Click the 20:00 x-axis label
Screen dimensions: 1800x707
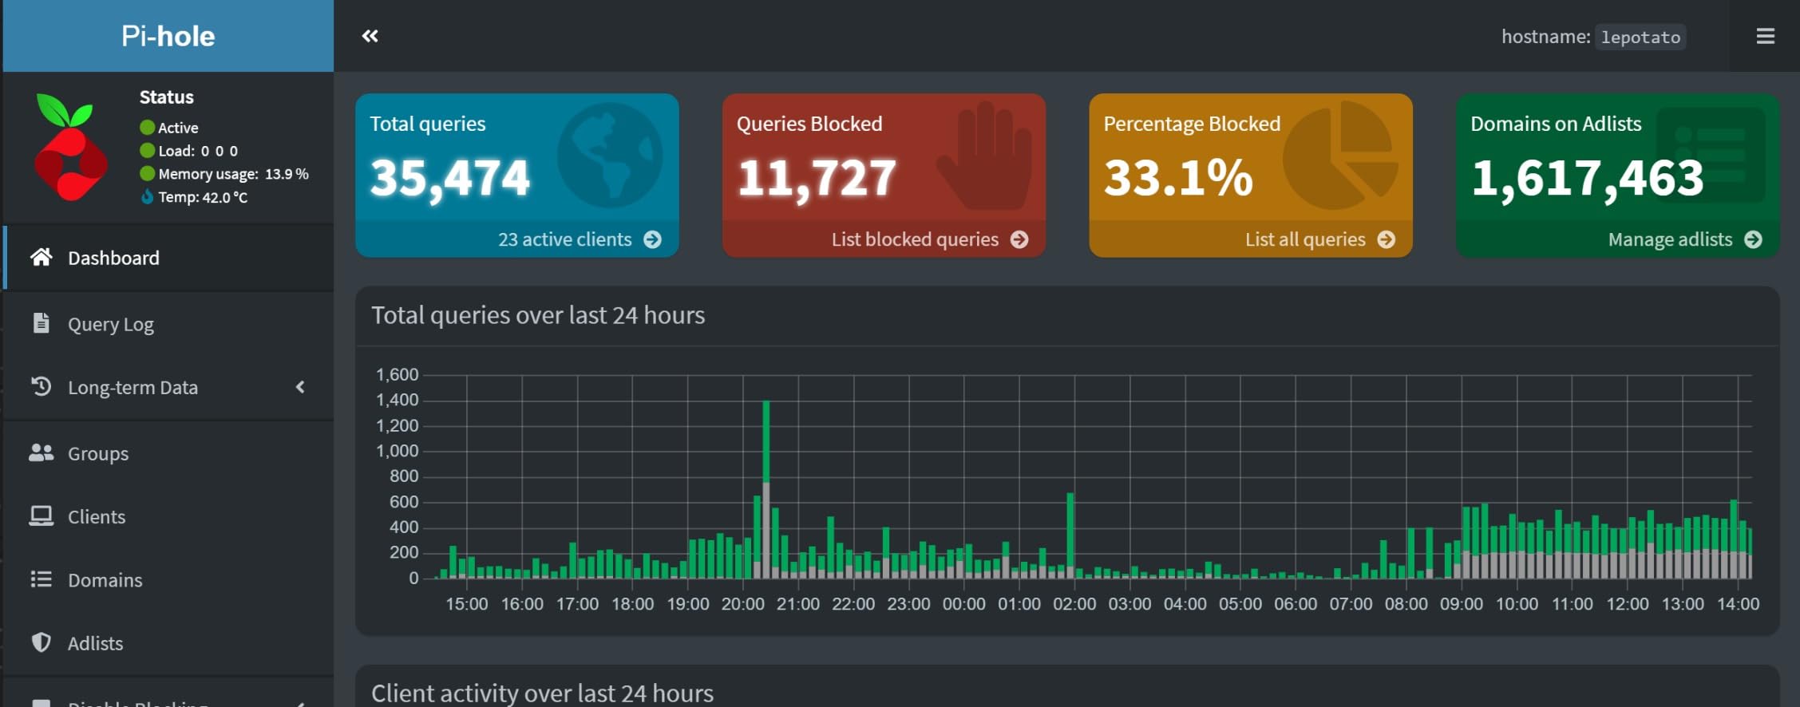coord(742,604)
